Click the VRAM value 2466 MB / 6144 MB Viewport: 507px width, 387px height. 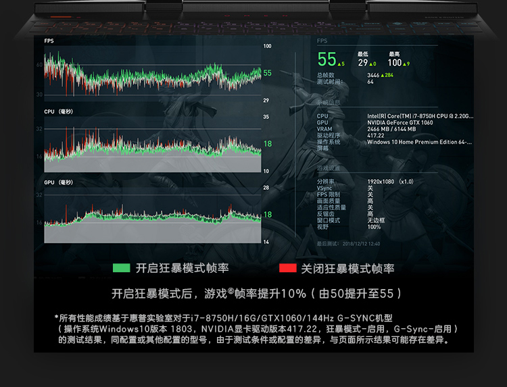tap(391, 129)
